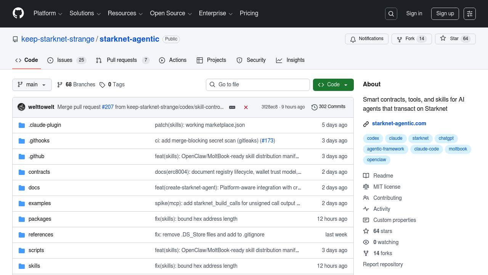The height and width of the screenshot is (275, 488).
Task: Click the GitHub logo icon
Action: point(18,13)
